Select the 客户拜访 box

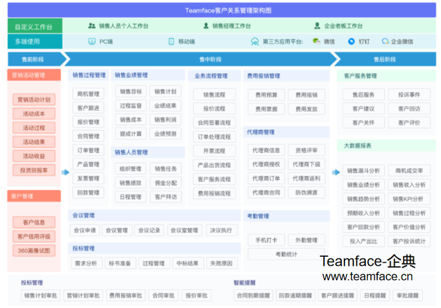pos(166,197)
